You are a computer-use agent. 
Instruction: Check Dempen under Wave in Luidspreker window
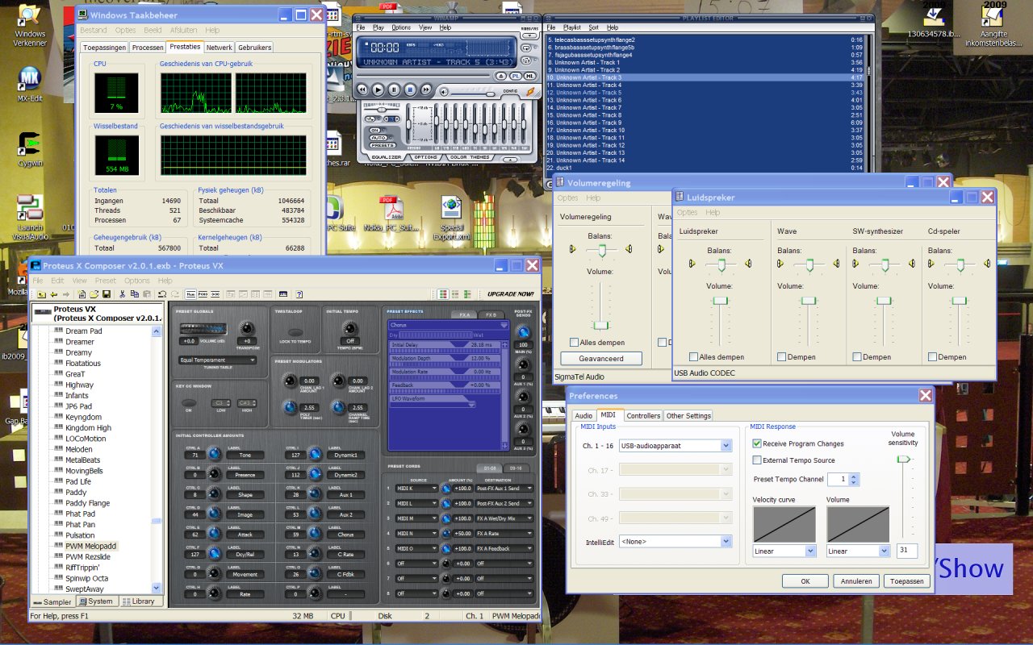pos(781,356)
